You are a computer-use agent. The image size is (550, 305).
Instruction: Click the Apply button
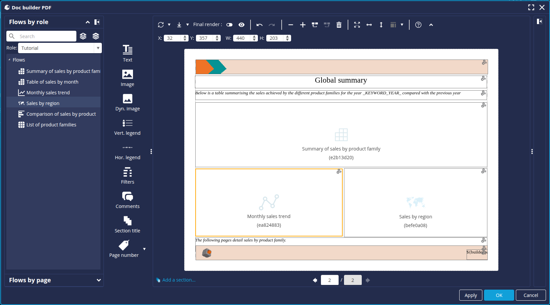click(x=470, y=295)
